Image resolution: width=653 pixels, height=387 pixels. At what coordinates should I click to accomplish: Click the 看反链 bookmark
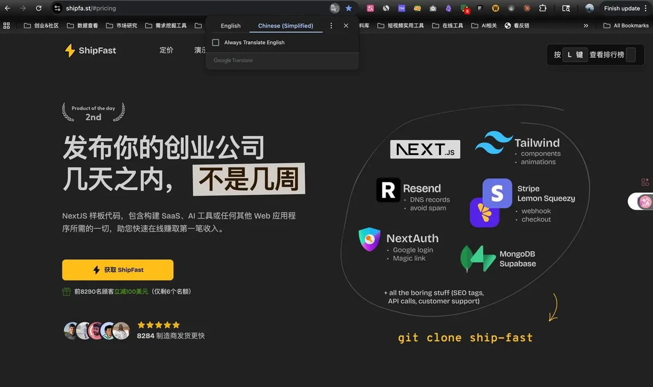[516, 26]
